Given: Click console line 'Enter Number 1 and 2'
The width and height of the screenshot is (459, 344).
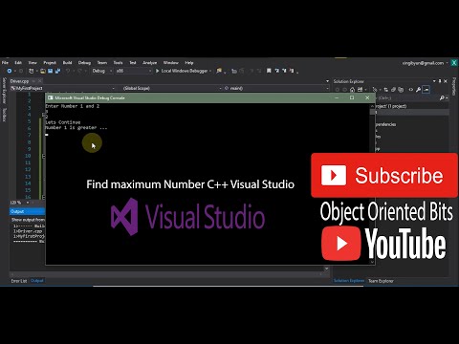Looking at the screenshot, I should click(73, 106).
